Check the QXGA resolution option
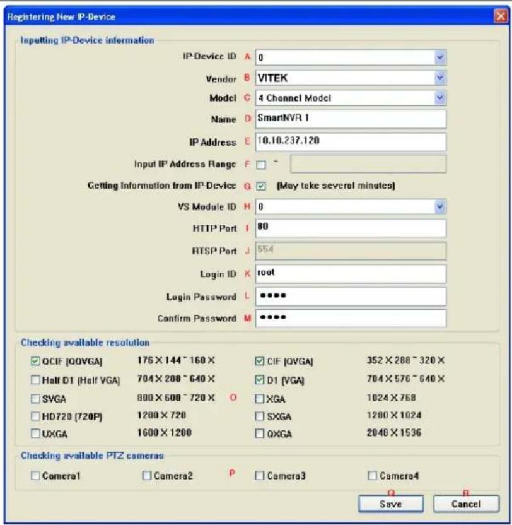This screenshot has width=512, height=525. pos(259,434)
